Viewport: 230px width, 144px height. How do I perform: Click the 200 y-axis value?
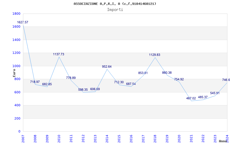point(18,118)
